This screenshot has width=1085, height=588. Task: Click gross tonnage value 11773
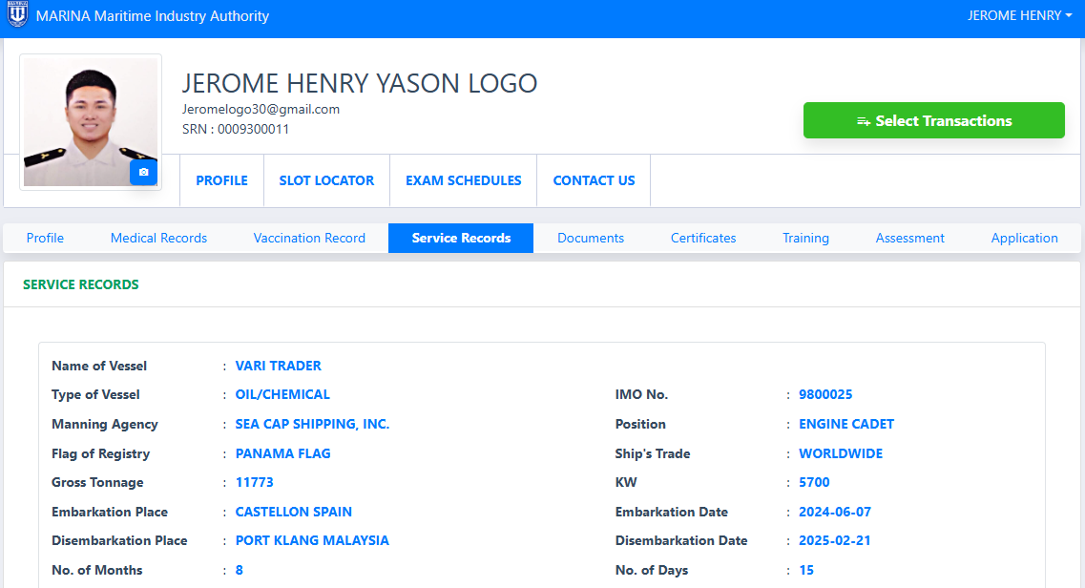tap(254, 482)
